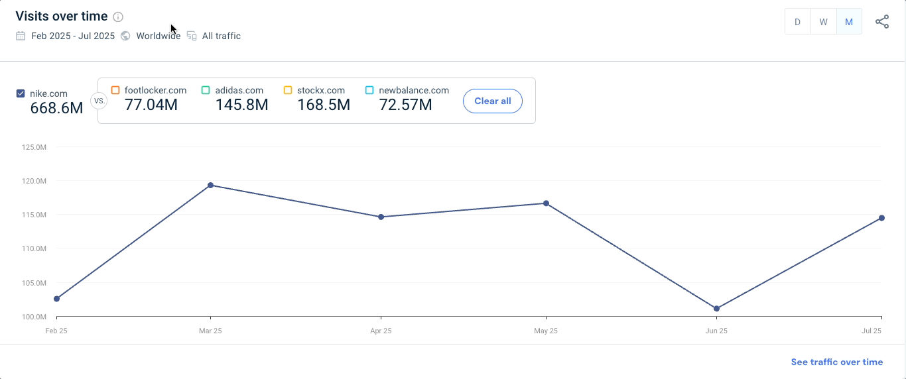
Task: Click the All traffic devices icon
Action: [192, 36]
